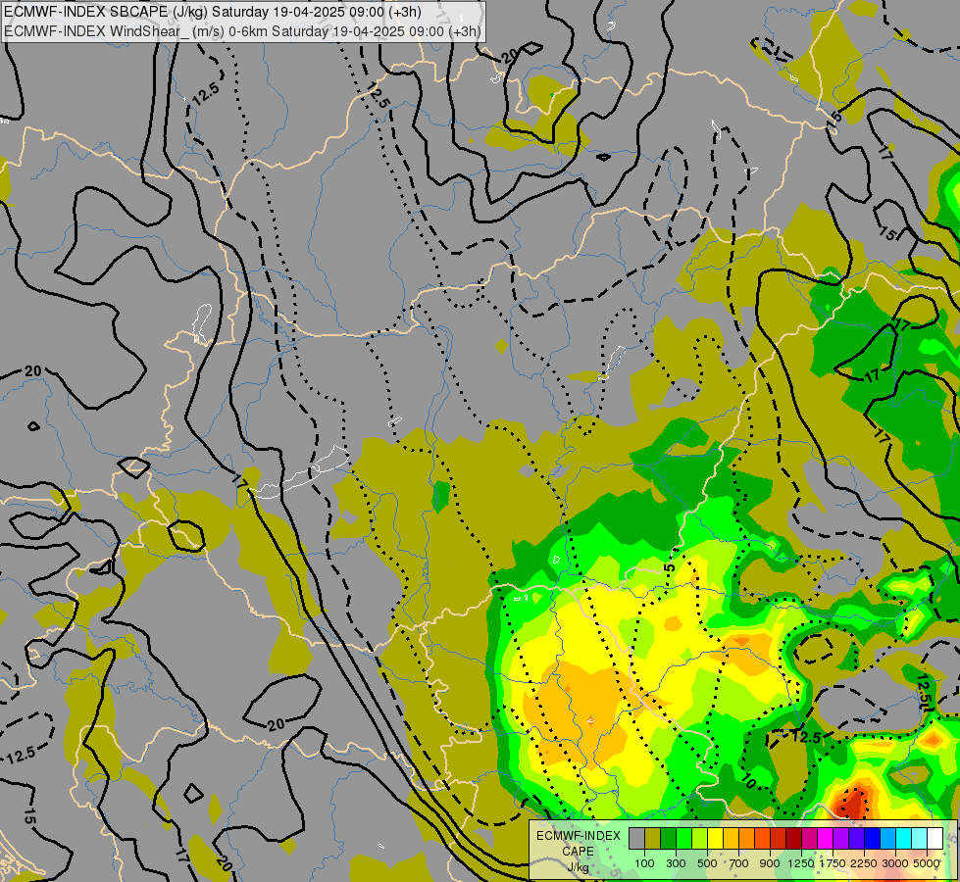Click the 1250 value in the CAPE legend
The height and width of the screenshot is (882, 960).
(x=801, y=863)
